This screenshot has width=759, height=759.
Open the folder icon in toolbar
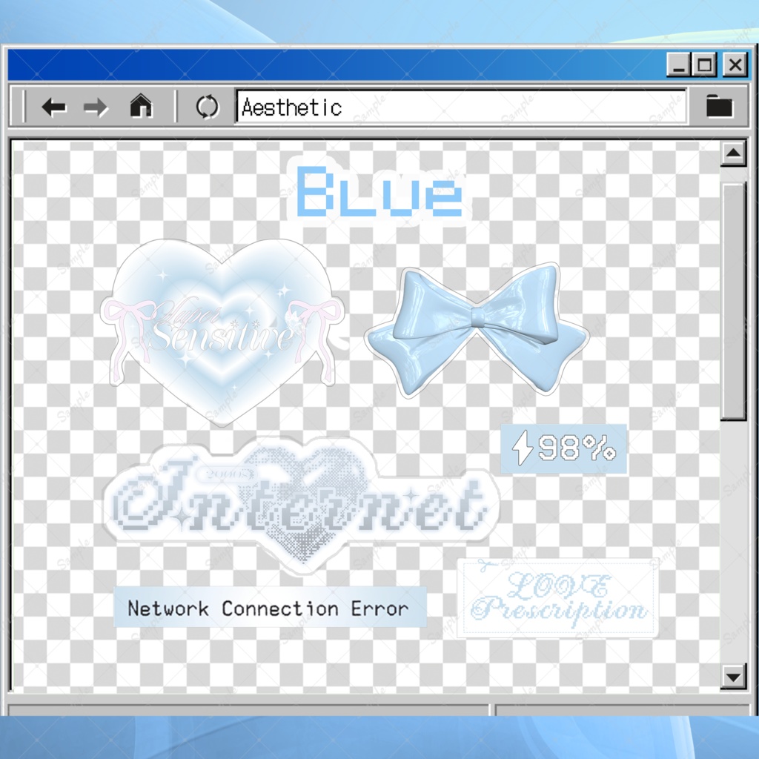point(719,106)
